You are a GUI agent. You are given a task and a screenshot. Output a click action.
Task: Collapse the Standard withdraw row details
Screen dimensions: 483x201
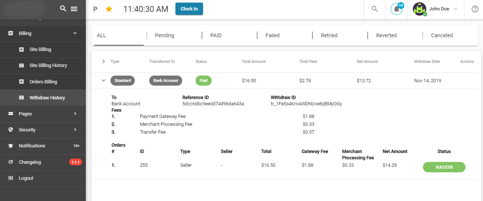103,80
